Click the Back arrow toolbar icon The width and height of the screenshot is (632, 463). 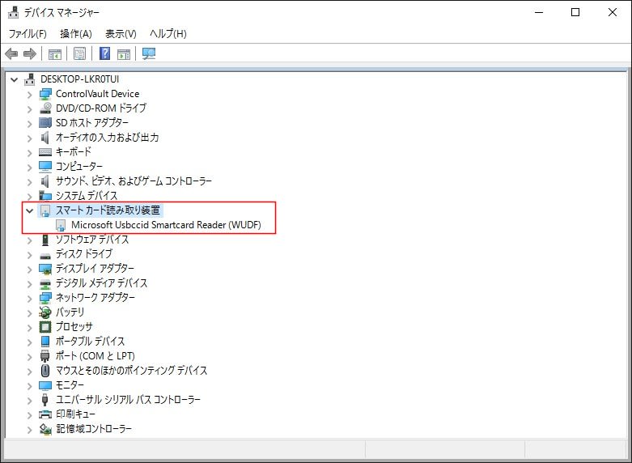(x=11, y=53)
